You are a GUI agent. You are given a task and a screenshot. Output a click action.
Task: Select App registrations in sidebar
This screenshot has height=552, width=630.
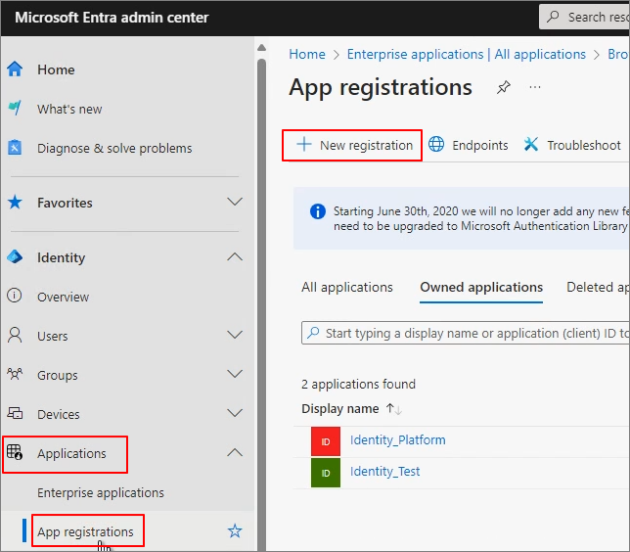(85, 531)
